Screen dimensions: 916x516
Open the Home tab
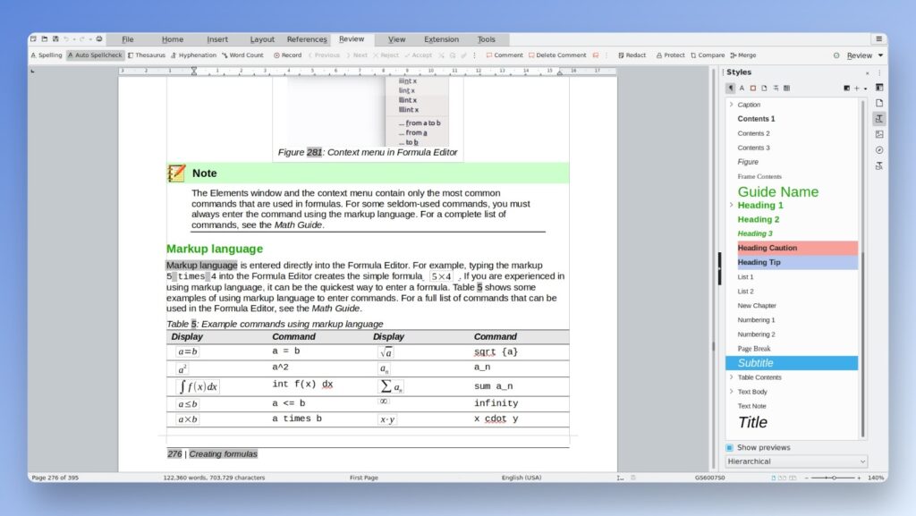(173, 39)
